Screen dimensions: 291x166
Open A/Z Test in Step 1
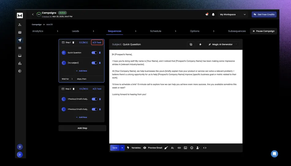pyautogui.click(x=97, y=43)
